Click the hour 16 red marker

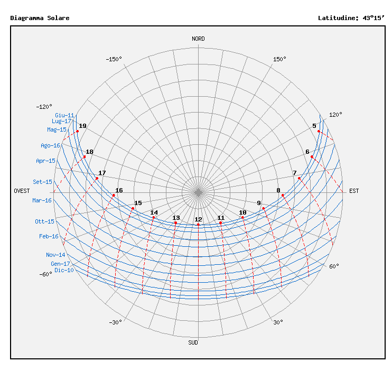click(114, 196)
